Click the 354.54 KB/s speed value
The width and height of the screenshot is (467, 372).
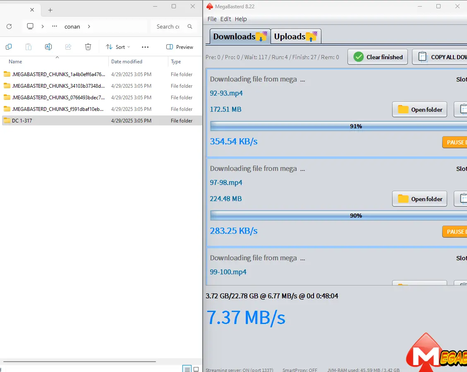pos(234,142)
